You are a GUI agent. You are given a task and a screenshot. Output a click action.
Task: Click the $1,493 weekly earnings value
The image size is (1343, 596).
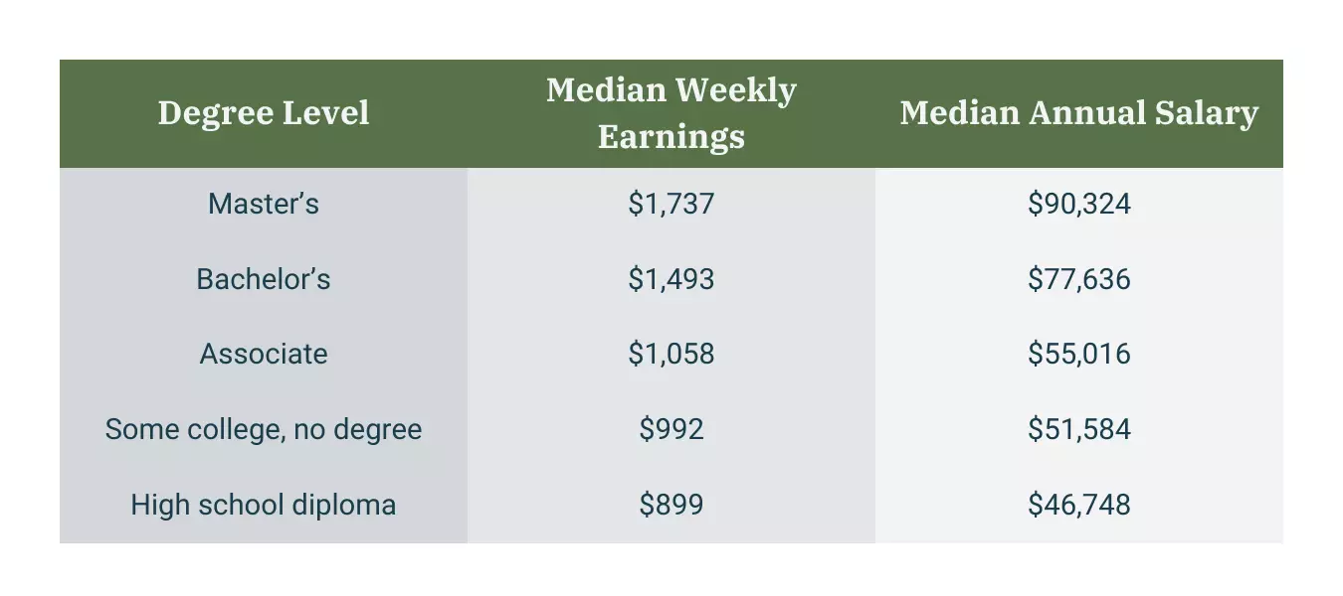coord(671,279)
